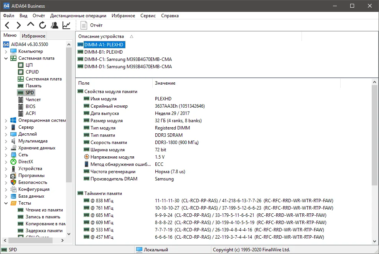Click the Windows logo icon beside Операционная система

(13, 120)
